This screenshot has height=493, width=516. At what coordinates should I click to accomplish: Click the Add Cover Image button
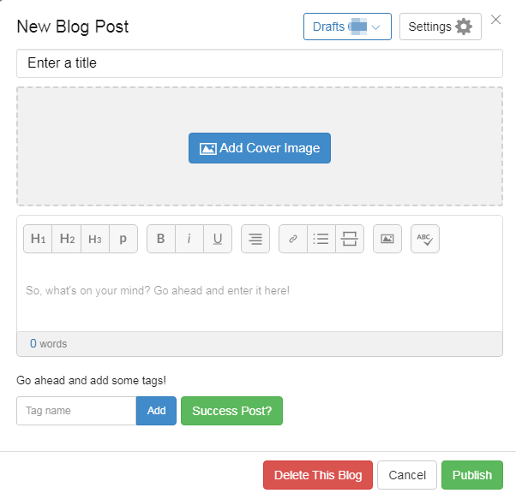click(x=260, y=148)
